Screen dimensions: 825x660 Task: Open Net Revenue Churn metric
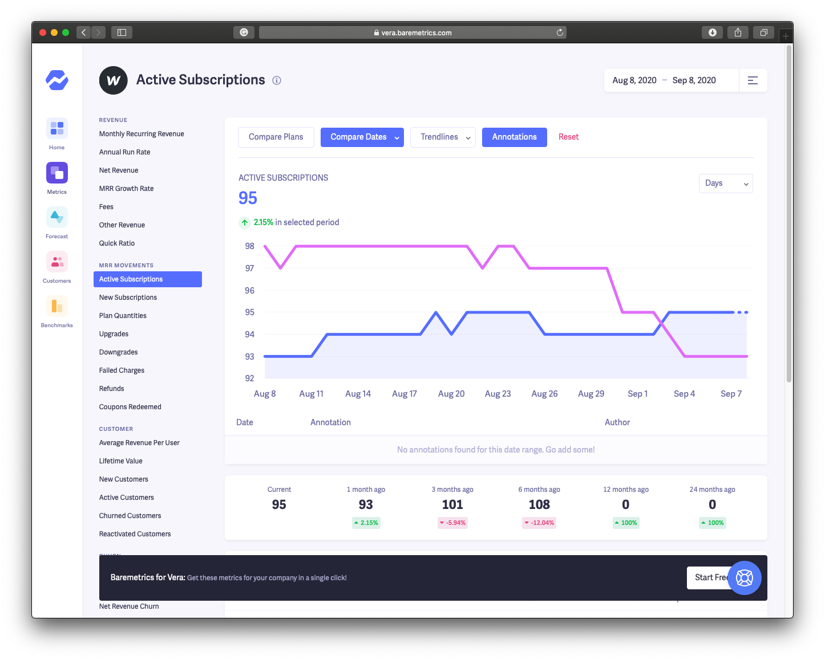(129, 606)
